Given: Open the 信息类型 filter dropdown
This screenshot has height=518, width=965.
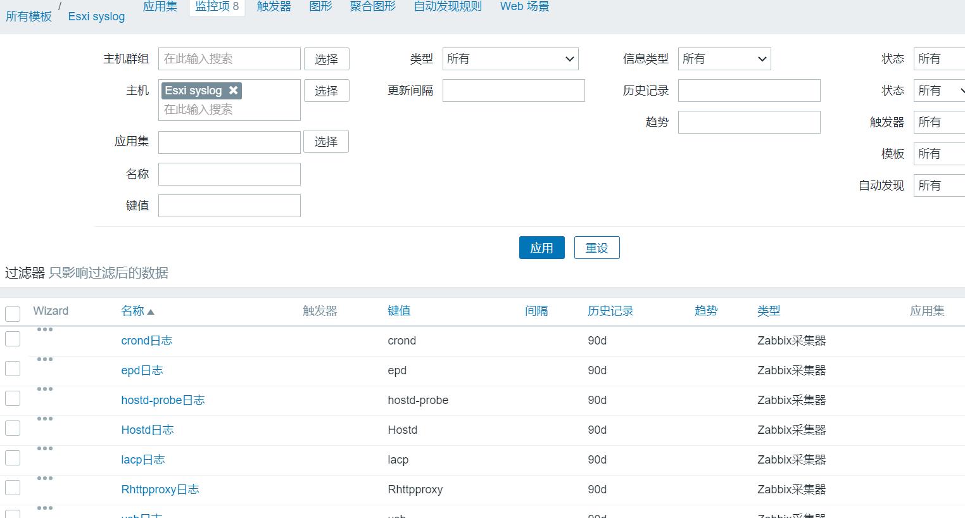Looking at the screenshot, I should [724, 59].
